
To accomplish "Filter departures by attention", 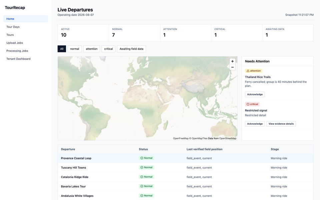I will [92, 49].
